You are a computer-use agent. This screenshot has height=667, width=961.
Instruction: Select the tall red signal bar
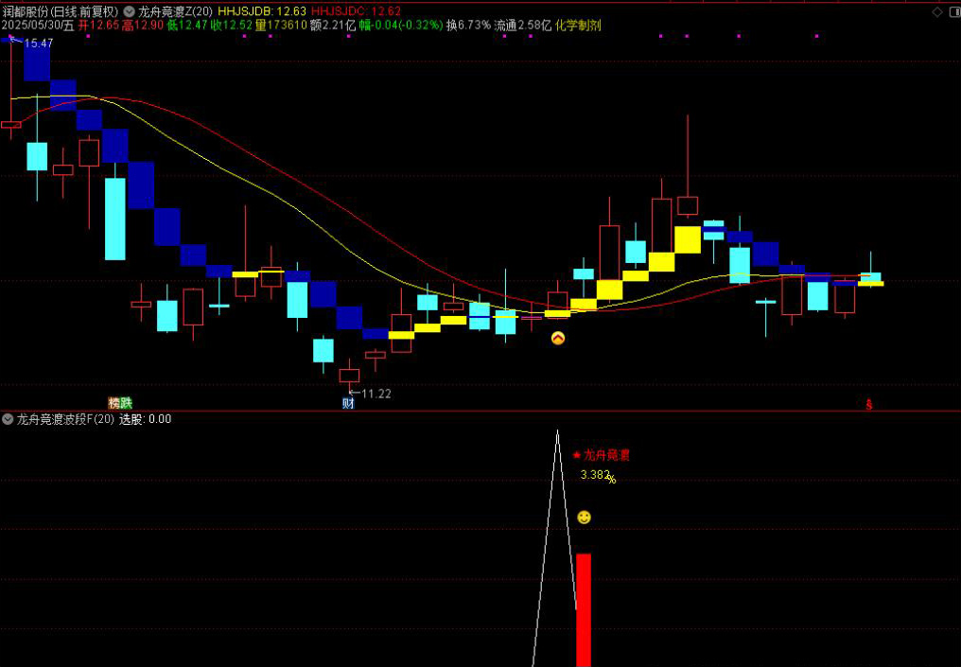(x=584, y=609)
